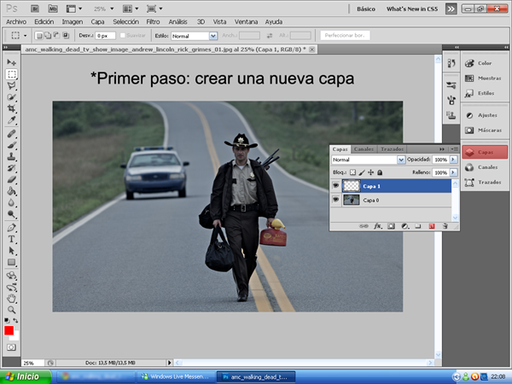Select the Crop tool
Image resolution: width=512 pixels, height=384 pixels.
click(x=12, y=110)
